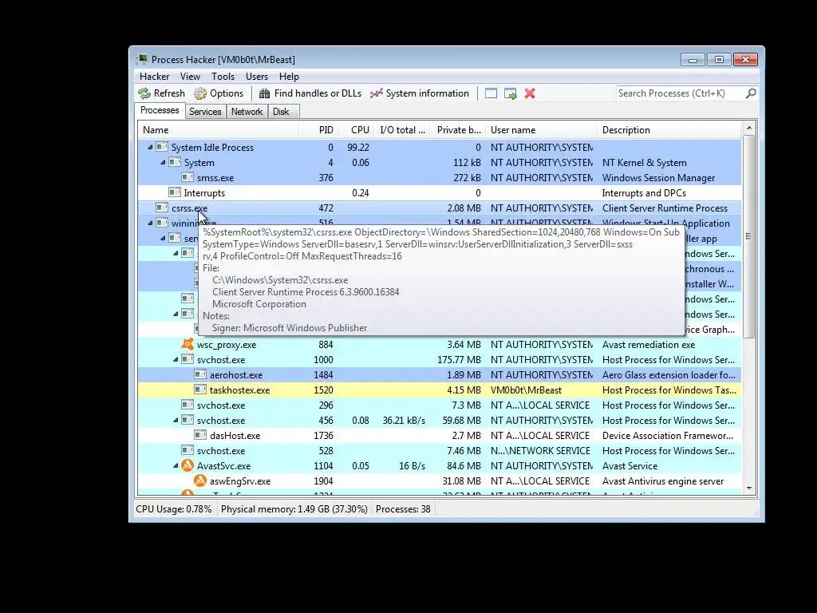This screenshot has width=817, height=613.
Task: Click the Physical memory status entry
Action: (294, 509)
